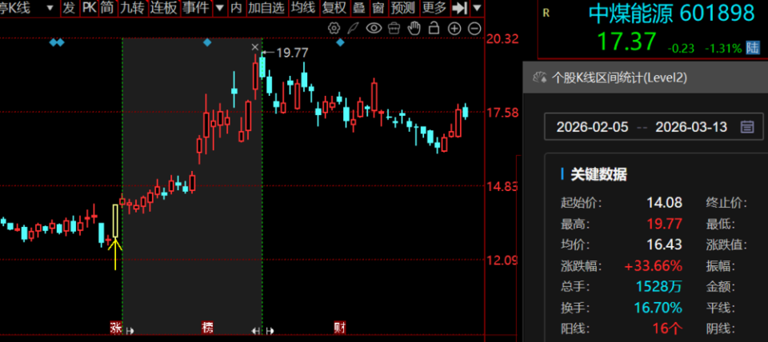Click the 最高 value 19.77 in panel
This screenshot has width=768, height=342.
[x=664, y=224]
